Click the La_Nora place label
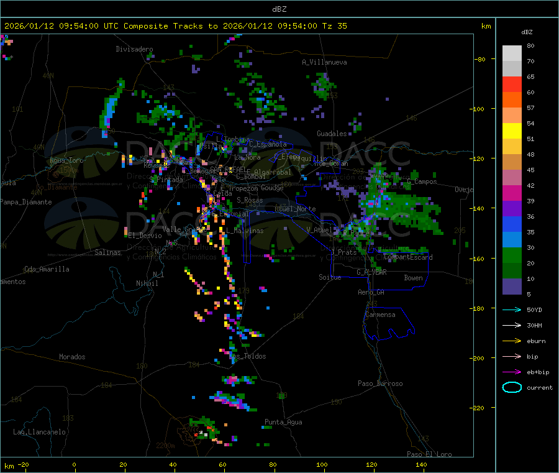This screenshot has height=473, width=559. tap(247, 157)
